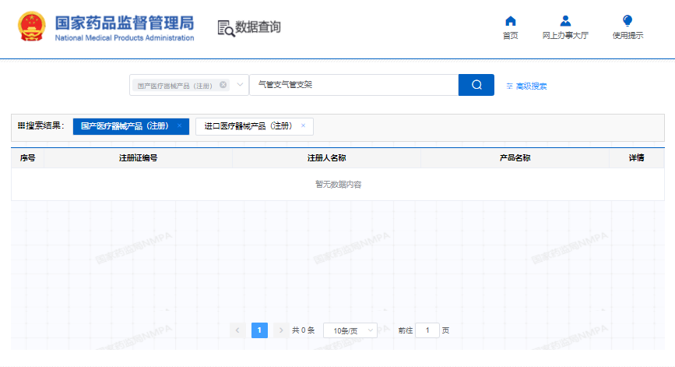The width and height of the screenshot is (675, 367).
Task: Expand the category selector dropdown arrow
Action: coord(240,85)
